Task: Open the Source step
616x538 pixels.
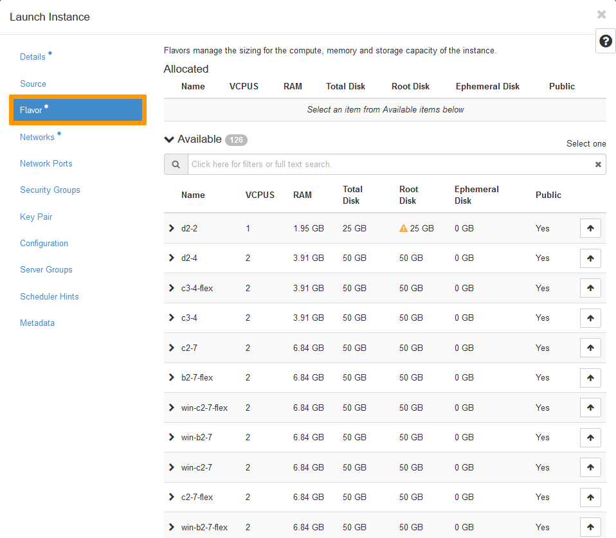Action: (x=33, y=84)
